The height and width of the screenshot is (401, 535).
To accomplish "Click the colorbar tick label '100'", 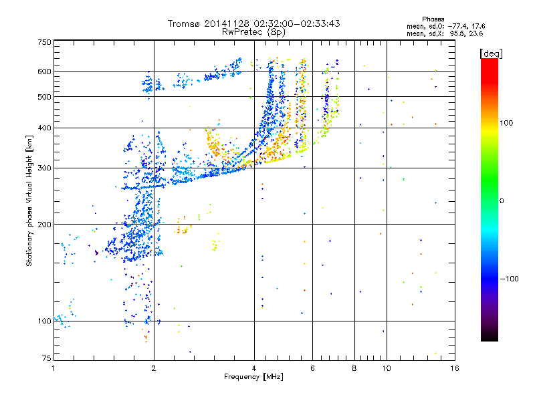I will click(x=506, y=123).
